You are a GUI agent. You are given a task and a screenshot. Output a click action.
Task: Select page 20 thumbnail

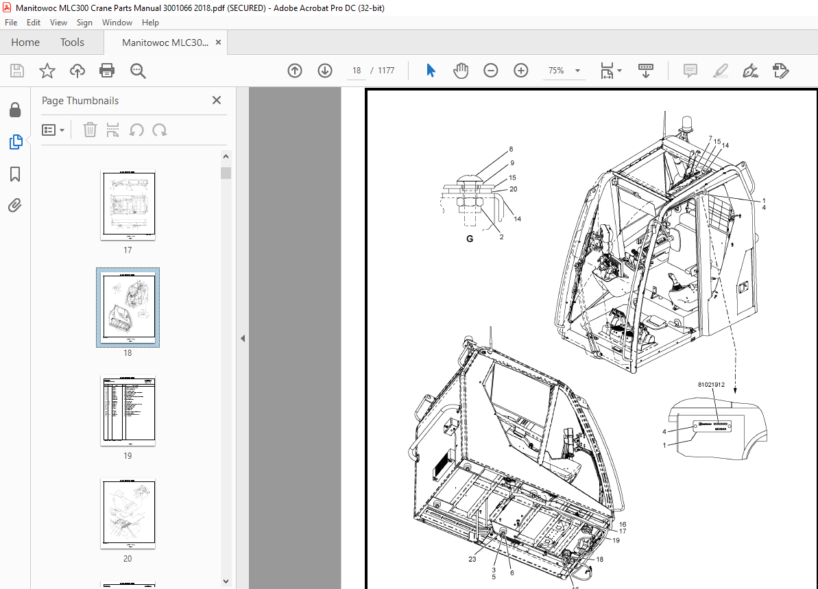coord(128,514)
